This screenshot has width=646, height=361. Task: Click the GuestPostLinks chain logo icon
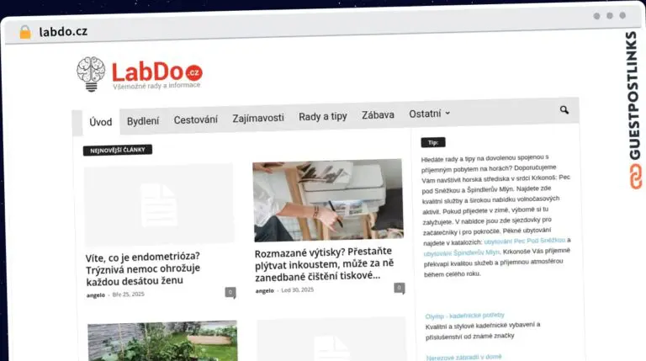[632, 177]
